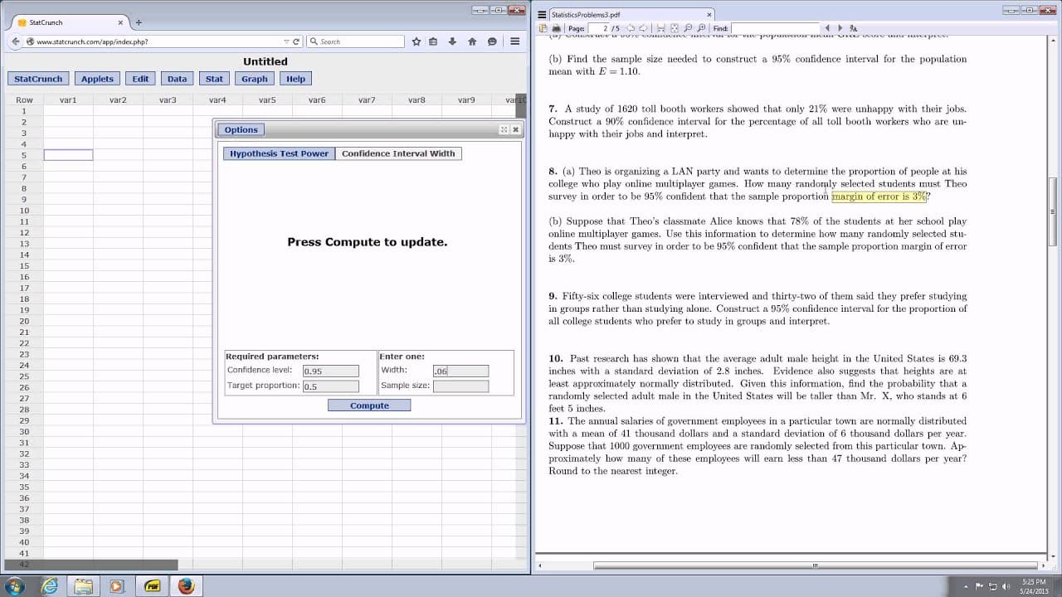Open the Data menu
Screen dimensions: 1062x597
(177, 79)
